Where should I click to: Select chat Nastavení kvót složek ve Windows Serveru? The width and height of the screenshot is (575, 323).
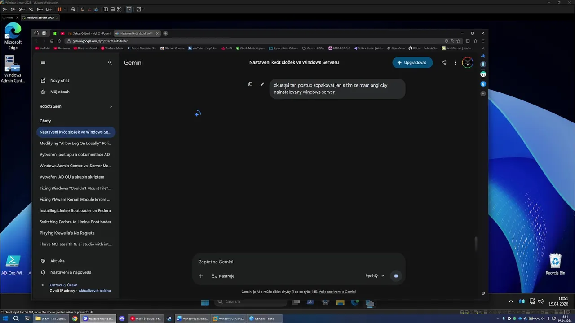click(x=75, y=132)
